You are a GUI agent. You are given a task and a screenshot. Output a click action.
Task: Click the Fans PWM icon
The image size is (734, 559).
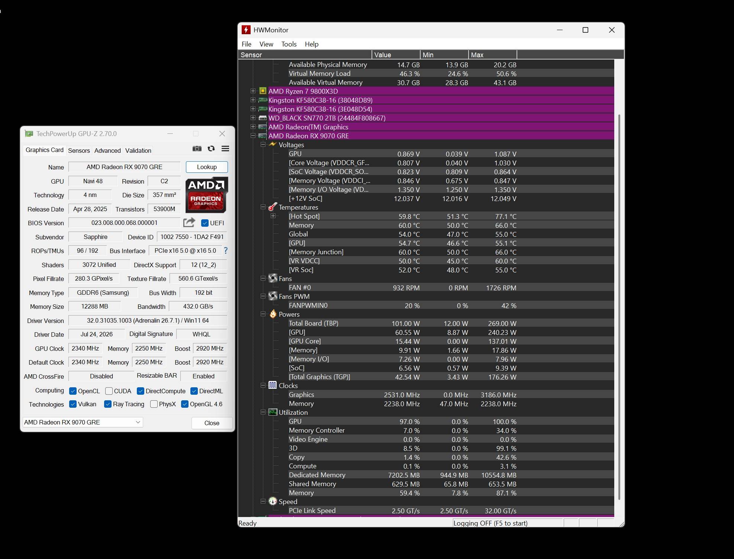[273, 296]
